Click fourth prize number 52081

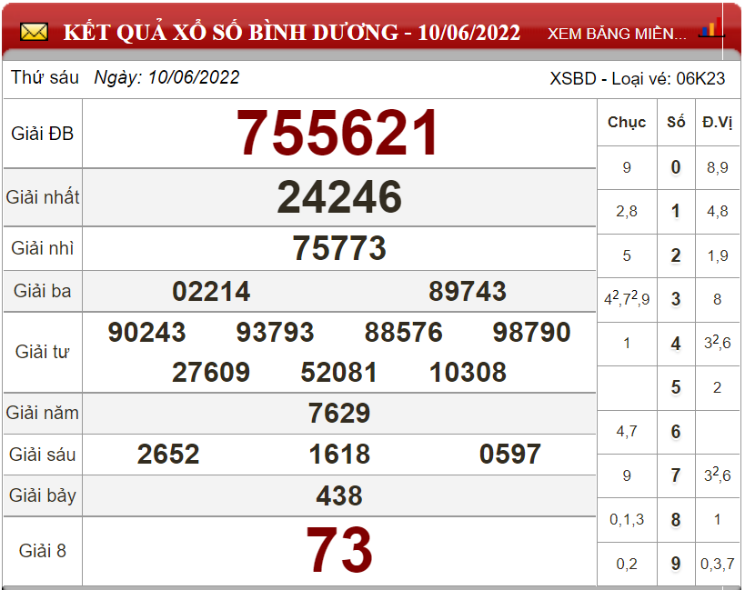click(339, 372)
